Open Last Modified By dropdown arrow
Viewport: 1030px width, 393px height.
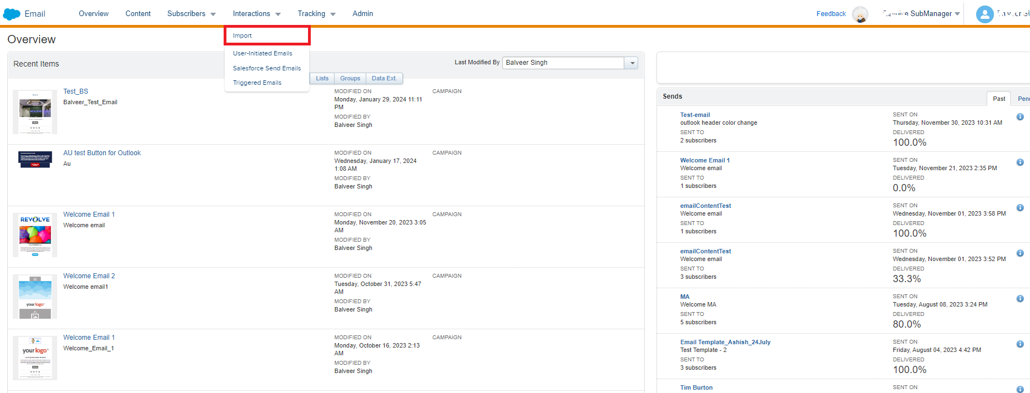tap(632, 63)
